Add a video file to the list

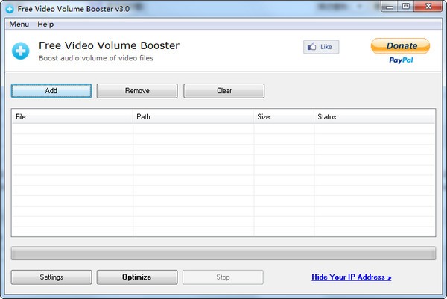pyautogui.click(x=51, y=91)
